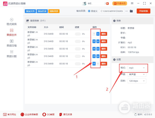The image size is (155, 118).
Task: Move 新录音4.mp3 down in list
Action: click(98, 56)
